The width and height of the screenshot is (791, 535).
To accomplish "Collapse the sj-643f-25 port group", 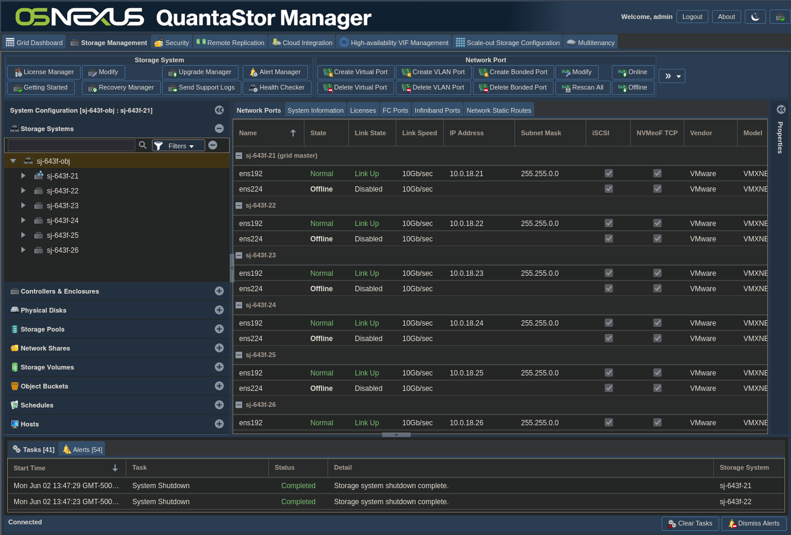I will 239,355.
